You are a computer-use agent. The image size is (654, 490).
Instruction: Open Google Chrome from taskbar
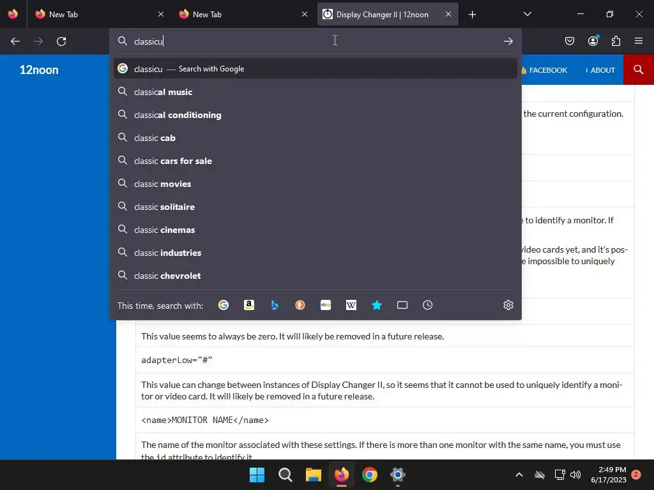click(370, 475)
